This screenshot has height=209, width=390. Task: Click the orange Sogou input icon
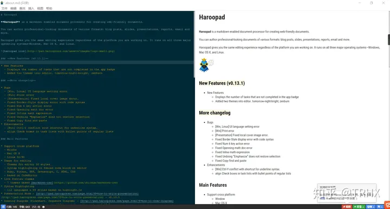(x=387, y=205)
